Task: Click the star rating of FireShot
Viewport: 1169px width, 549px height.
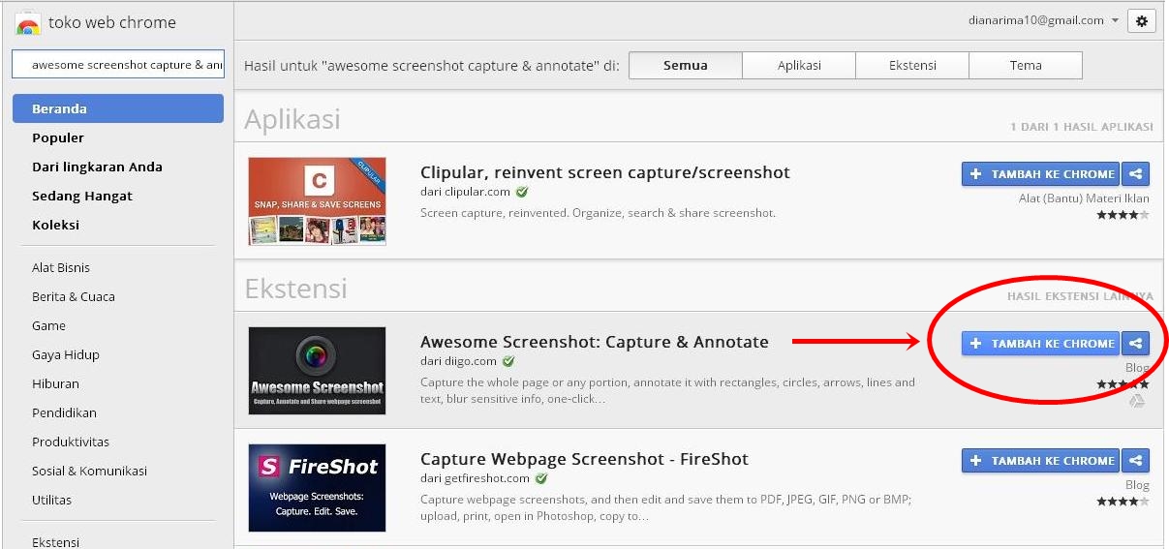Action: (x=1123, y=502)
